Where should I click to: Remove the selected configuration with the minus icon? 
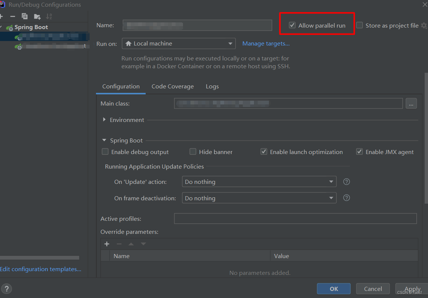pyautogui.click(x=12, y=17)
